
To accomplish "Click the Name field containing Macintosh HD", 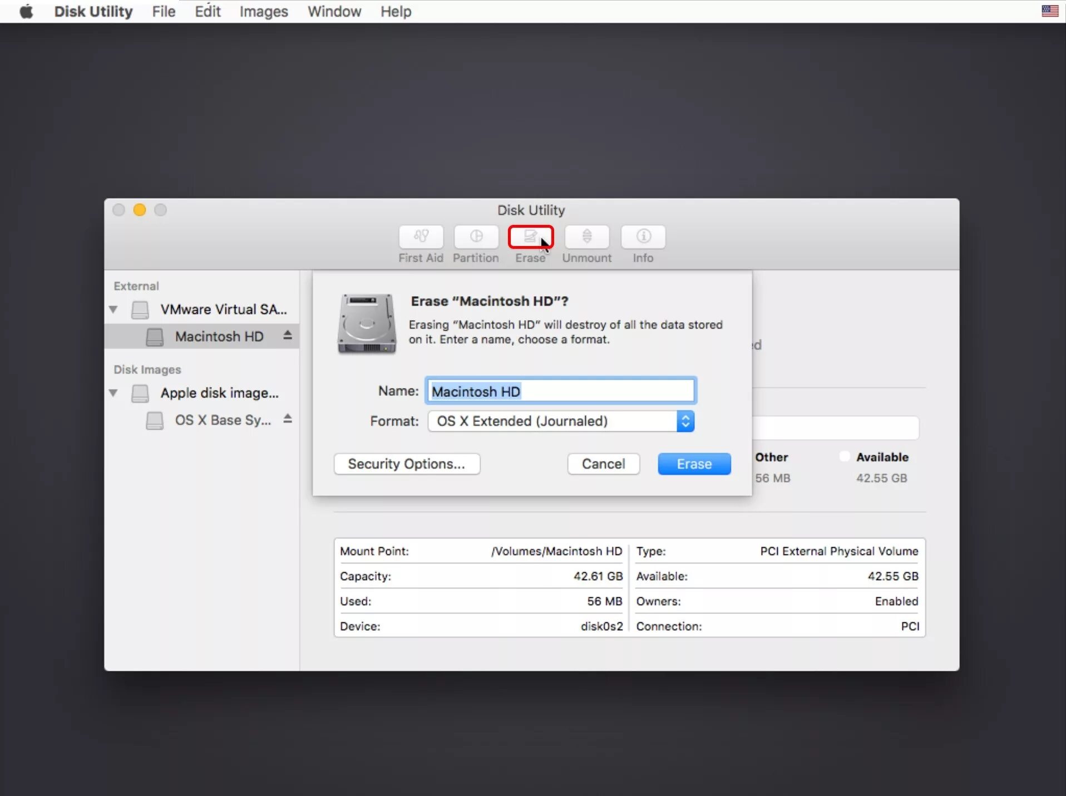I will 561,391.
